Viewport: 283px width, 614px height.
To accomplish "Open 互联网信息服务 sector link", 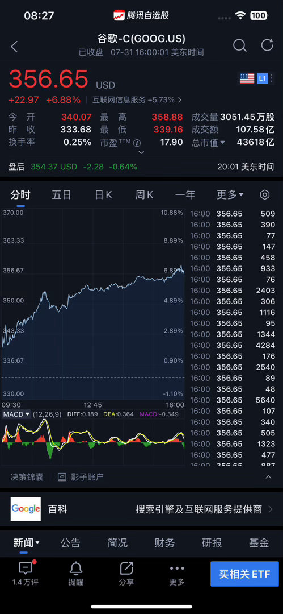I will click(137, 100).
